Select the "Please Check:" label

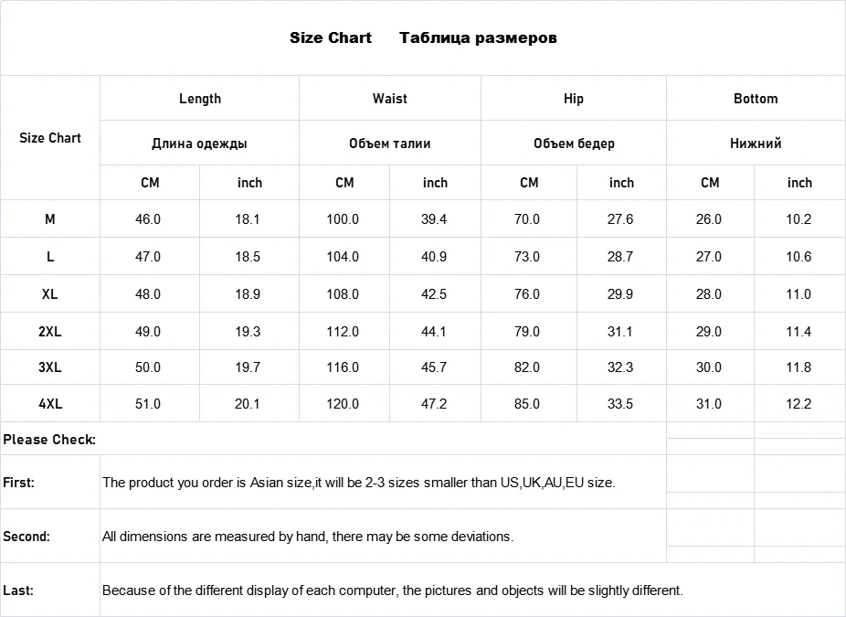point(49,440)
